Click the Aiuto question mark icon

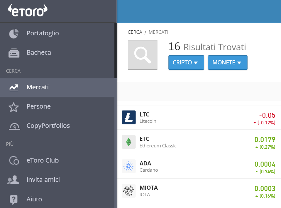click(x=14, y=200)
